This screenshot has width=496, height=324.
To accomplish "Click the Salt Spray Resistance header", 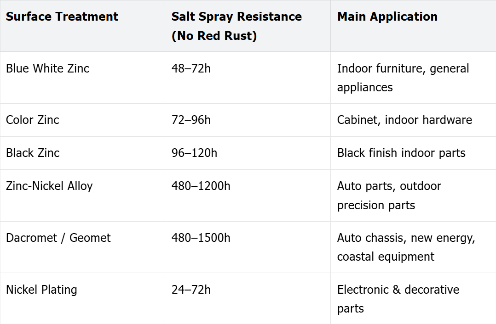I will pyautogui.click(x=236, y=26).
